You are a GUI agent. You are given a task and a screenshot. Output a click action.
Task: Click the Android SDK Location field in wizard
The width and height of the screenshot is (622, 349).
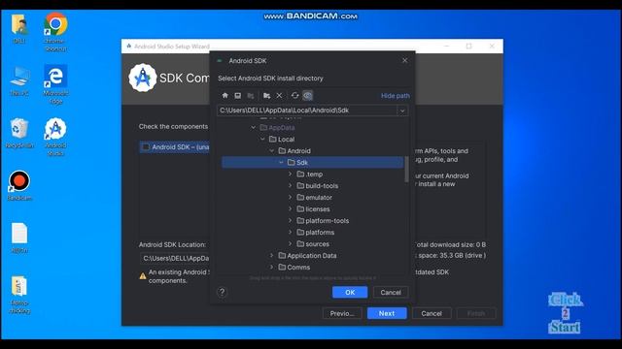pyautogui.click(x=175, y=258)
